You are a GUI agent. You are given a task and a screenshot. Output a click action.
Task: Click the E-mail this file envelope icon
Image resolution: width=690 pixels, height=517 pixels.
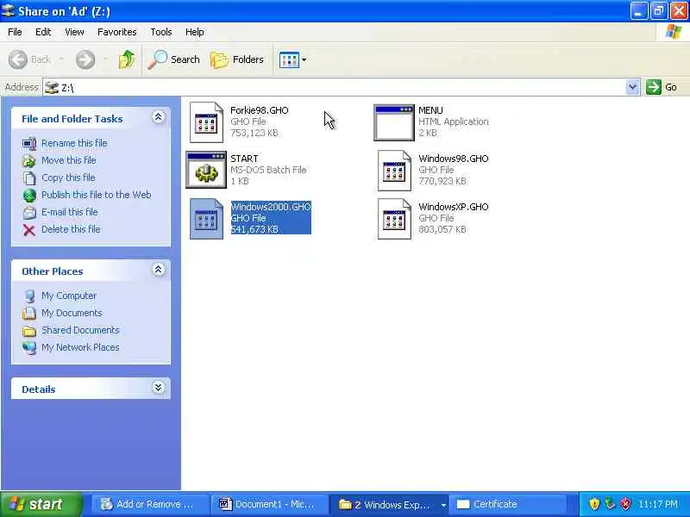29,213
